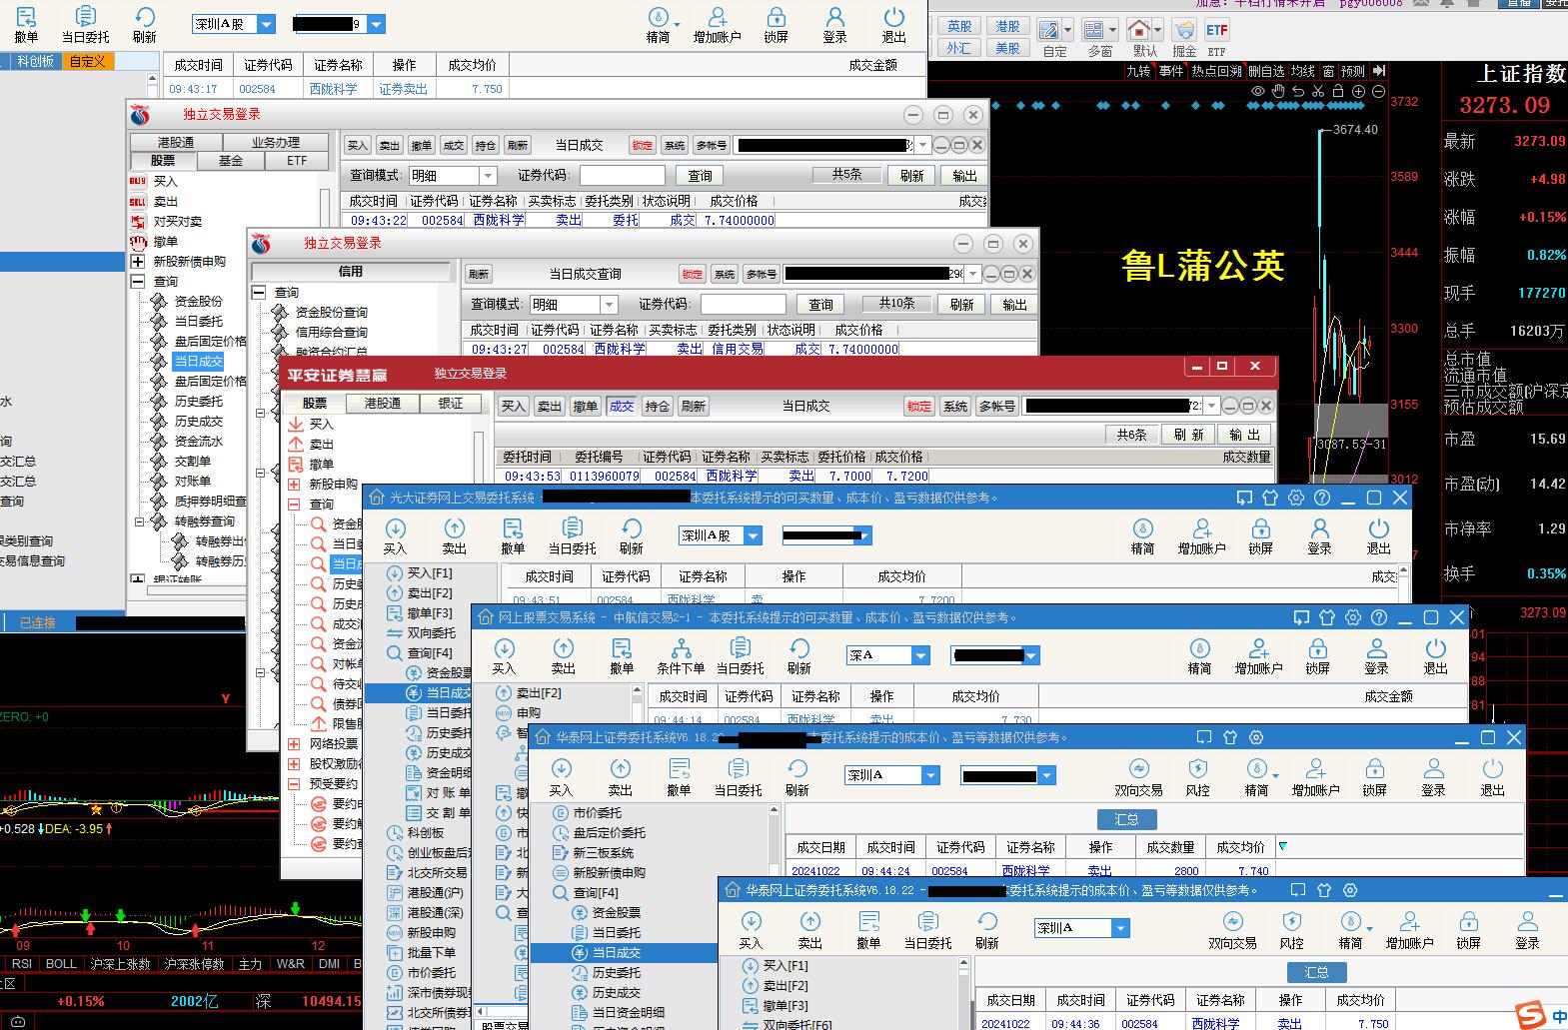Open 深圳A股 dropdown in 光大证券 window
The image size is (1568, 1030).
pyautogui.click(x=753, y=535)
